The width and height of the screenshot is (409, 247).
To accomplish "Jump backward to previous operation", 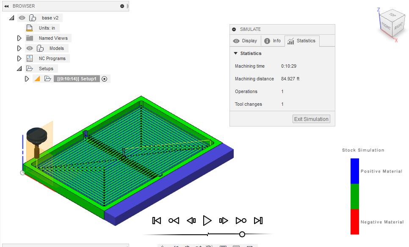I will point(174,220).
